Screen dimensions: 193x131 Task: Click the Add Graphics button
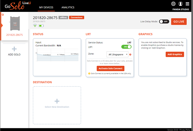pyautogui.click(x=175, y=54)
